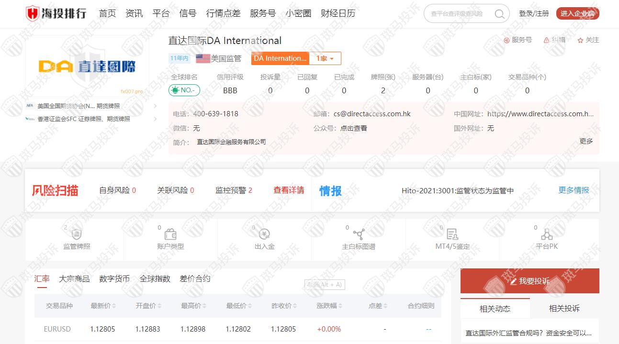Screen dimensions: 619x344
Task: Sort by 涨跌幅 column
Action: pyautogui.click(x=329, y=306)
